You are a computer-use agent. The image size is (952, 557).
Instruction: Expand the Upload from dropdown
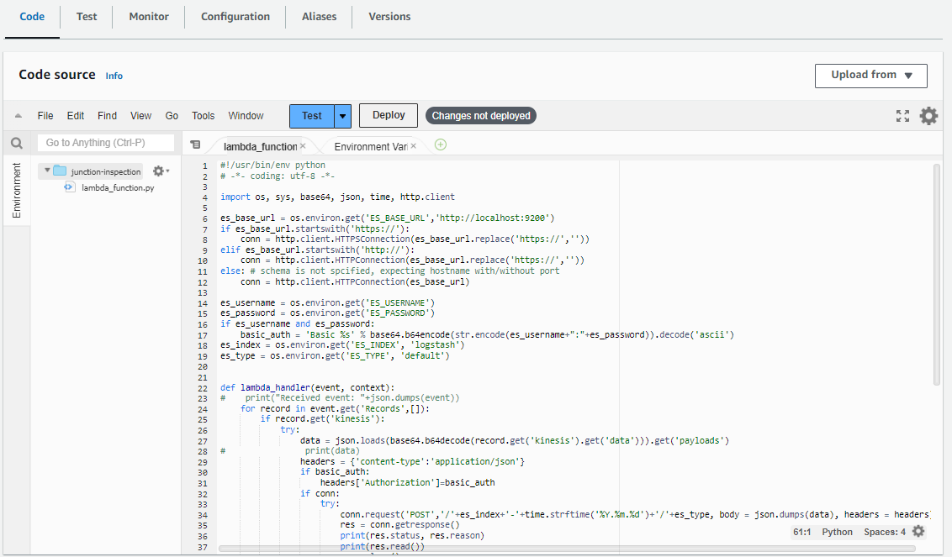(870, 76)
